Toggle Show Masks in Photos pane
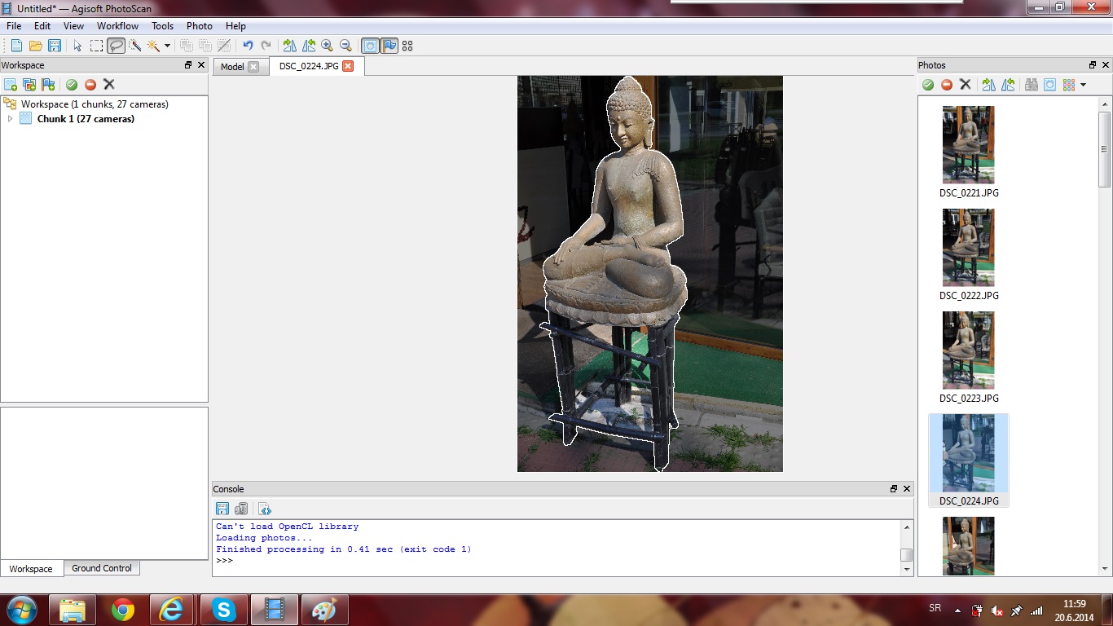 click(1050, 85)
